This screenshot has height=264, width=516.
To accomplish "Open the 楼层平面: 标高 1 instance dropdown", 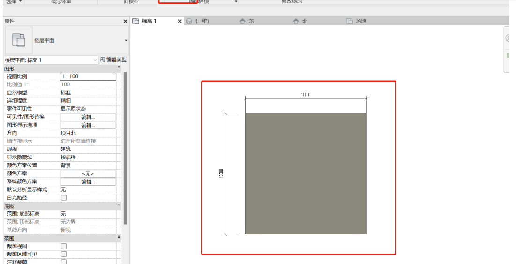I will click(51, 60).
